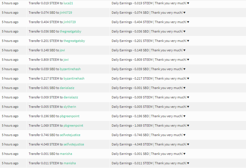The width and height of the screenshot is (246, 168).
Task: Open pbgreenpoint link in 1.069 STEEM row
Action: (73, 126)
